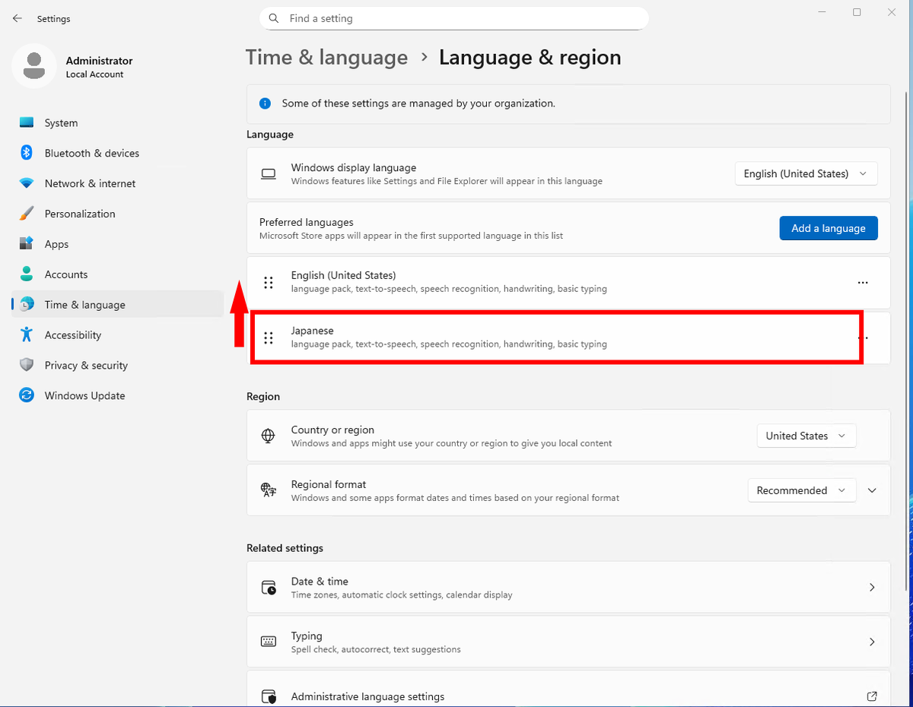This screenshot has height=707, width=913.
Task: Click the Bluetooth icon in sidebar
Action: [27, 153]
